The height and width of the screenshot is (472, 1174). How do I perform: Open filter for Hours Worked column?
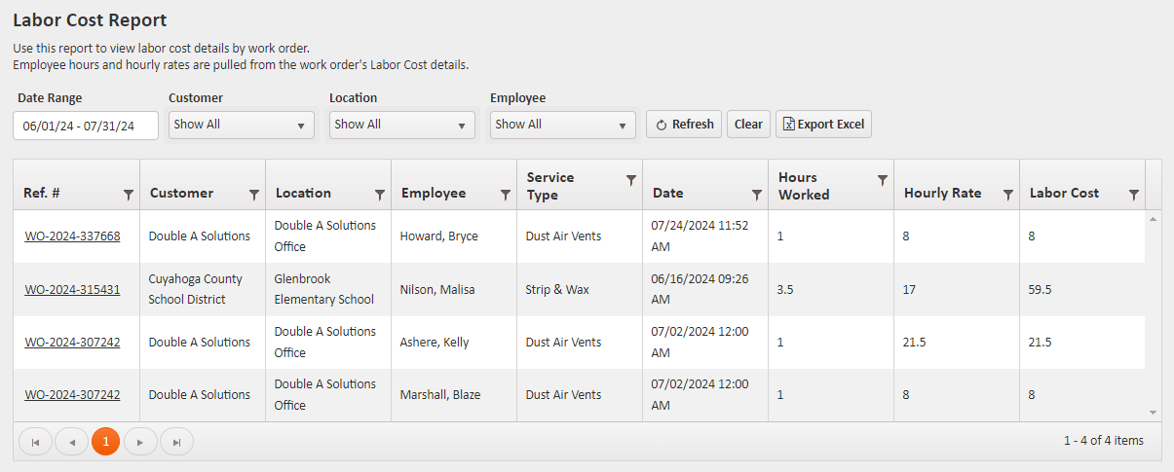[x=883, y=180]
